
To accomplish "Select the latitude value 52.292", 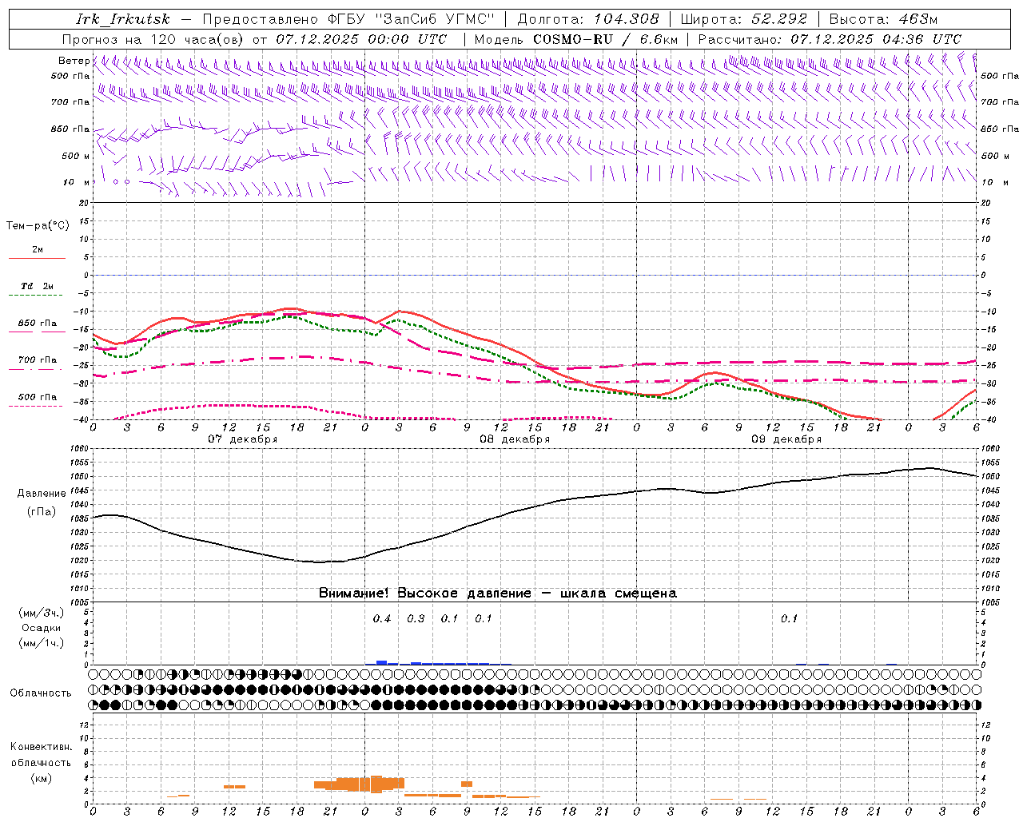I will click(x=774, y=19).
